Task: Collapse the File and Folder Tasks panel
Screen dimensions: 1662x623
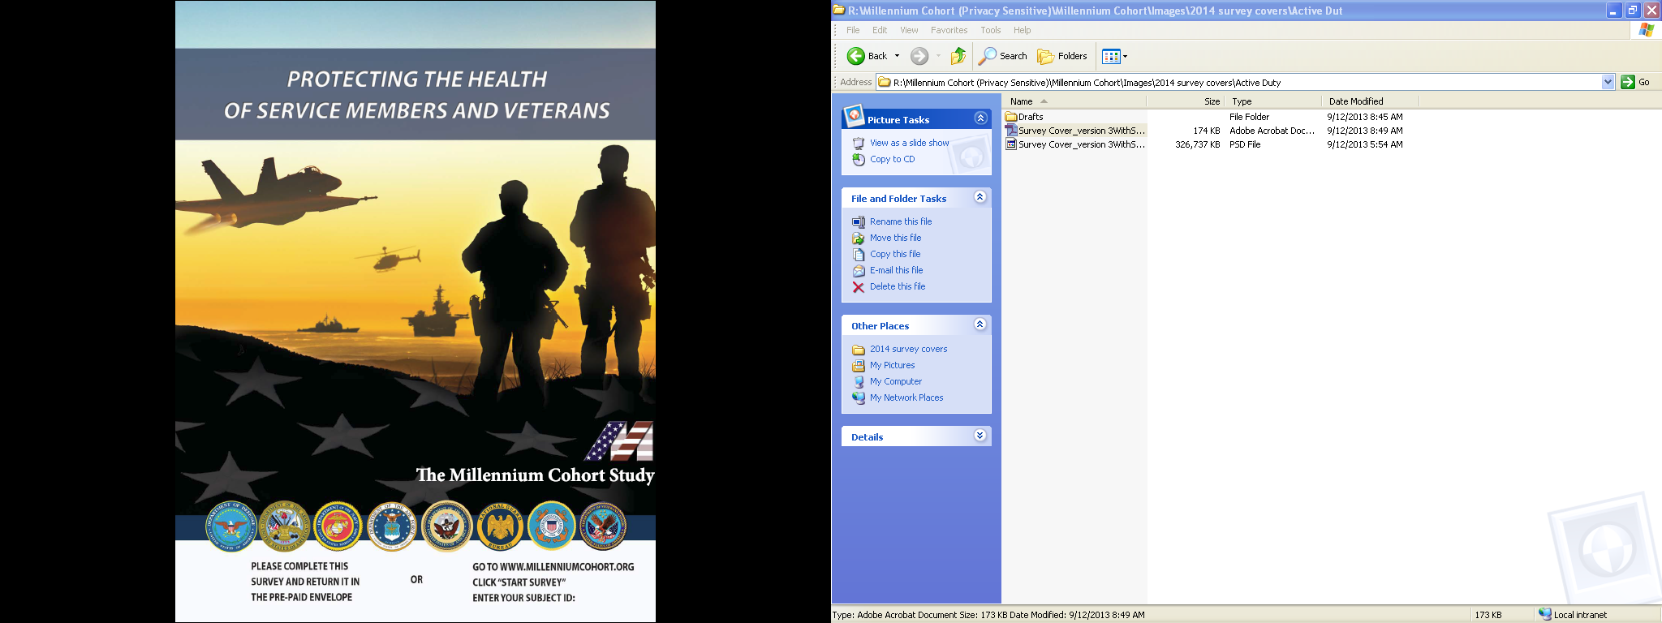Action: [x=980, y=197]
